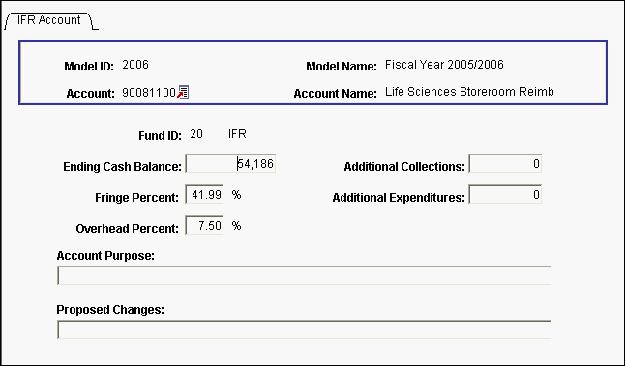Screen dimensions: 625x366
Task: Click the Ending Cash Balance label
Action: point(122,167)
